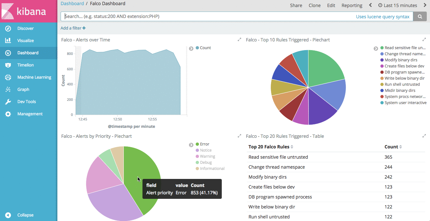Toggle legend arrow of Alerts by Priority piechart
Viewport: 430px width, 221px height.
[191, 145]
